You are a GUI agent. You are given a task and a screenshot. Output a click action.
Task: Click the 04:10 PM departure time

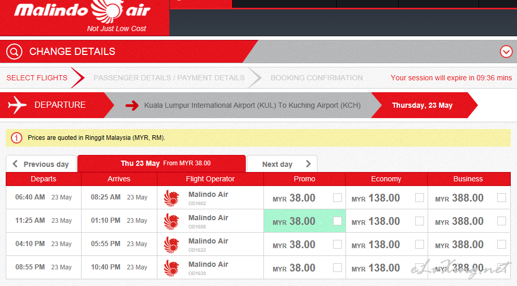tap(30, 244)
